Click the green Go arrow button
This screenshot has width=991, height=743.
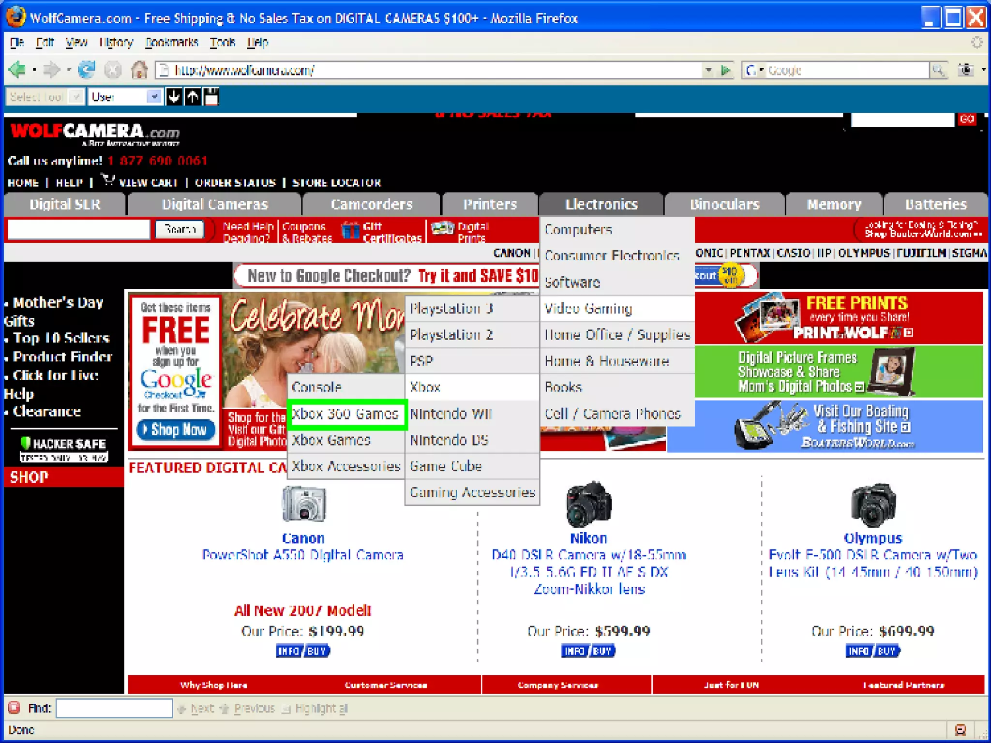click(725, 71)
